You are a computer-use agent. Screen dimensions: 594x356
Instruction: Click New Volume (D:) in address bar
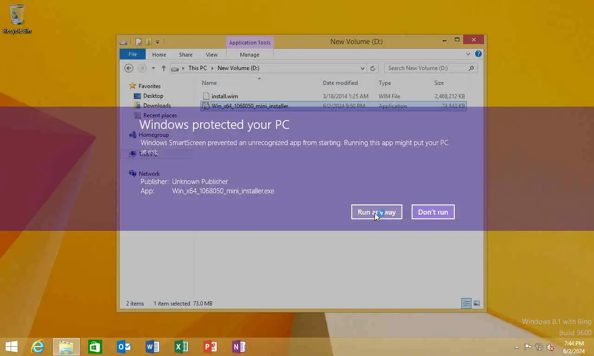click(x=239, y=68)
